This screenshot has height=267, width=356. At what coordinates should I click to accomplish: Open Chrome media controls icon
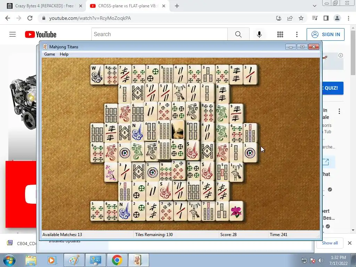315,18
